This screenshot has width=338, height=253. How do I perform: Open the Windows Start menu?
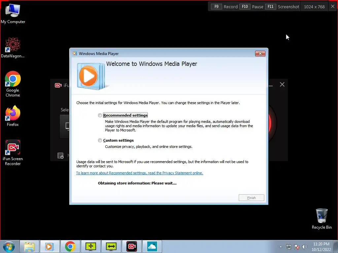coord(9,246)
